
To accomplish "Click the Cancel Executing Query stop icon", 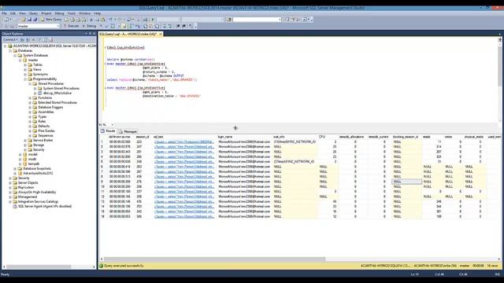I will [x=101, y=26].
